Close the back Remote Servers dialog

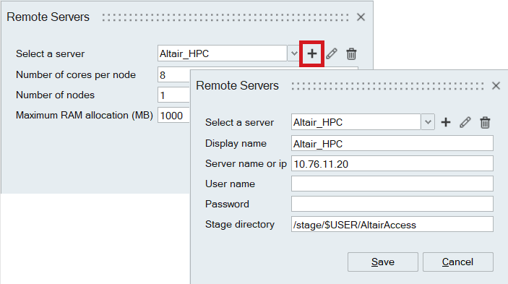(x=361, y=17)
